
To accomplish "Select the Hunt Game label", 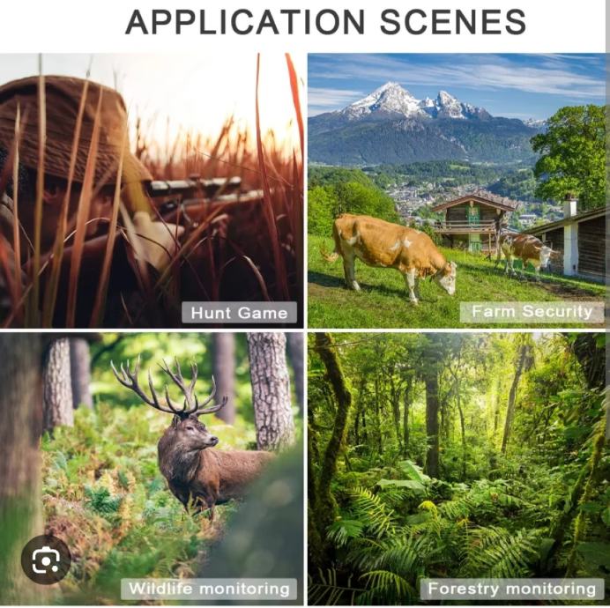I will [239, 312].
